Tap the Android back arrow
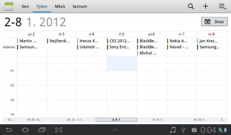This screenshot has width=231, height=135. tap(9, 130)
